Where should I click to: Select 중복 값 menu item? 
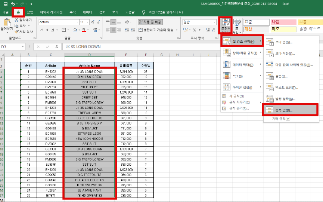coord(290,110)
